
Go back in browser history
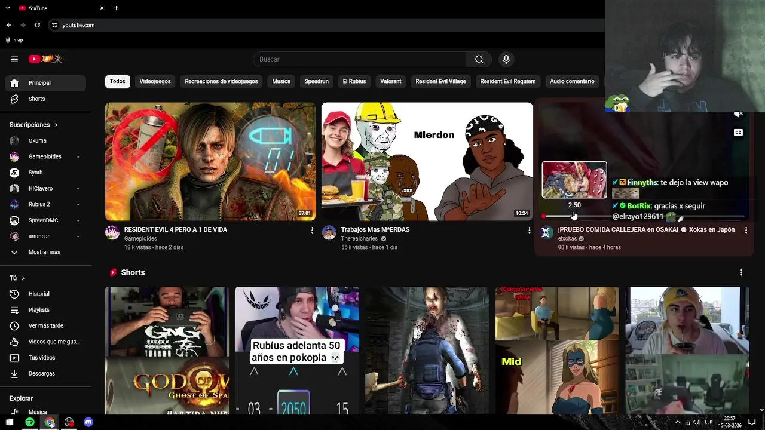9,25
